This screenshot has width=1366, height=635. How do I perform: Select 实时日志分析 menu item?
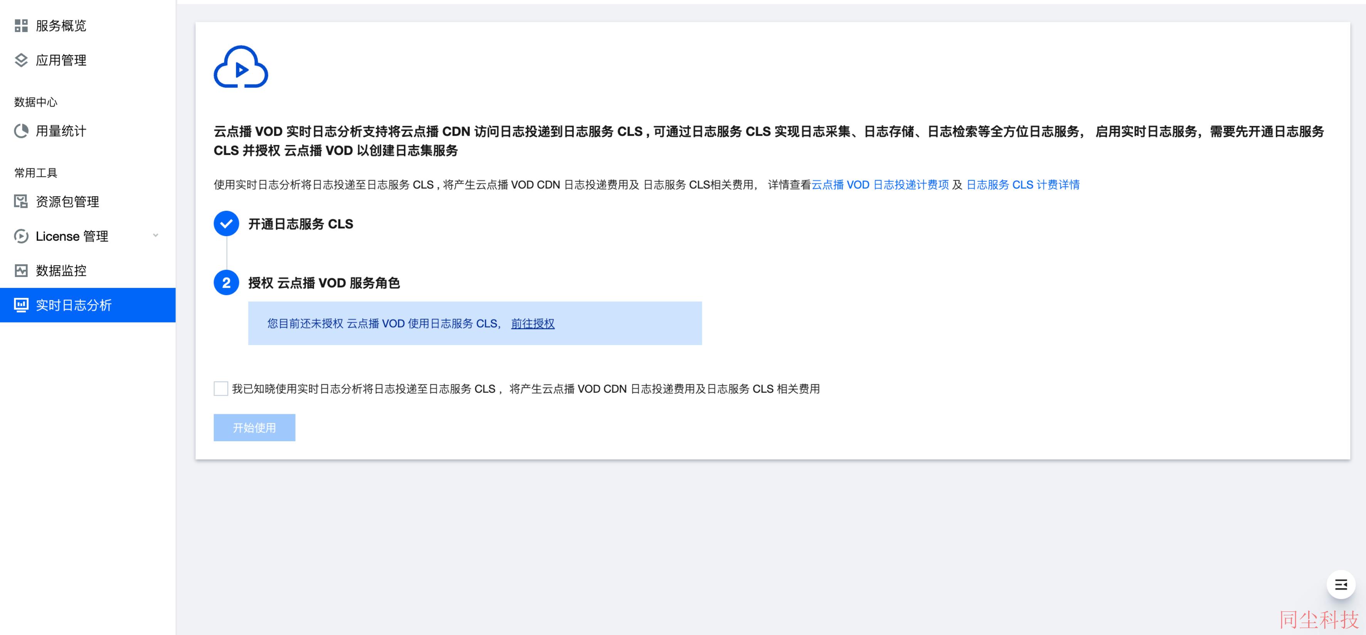click(87, 305)
